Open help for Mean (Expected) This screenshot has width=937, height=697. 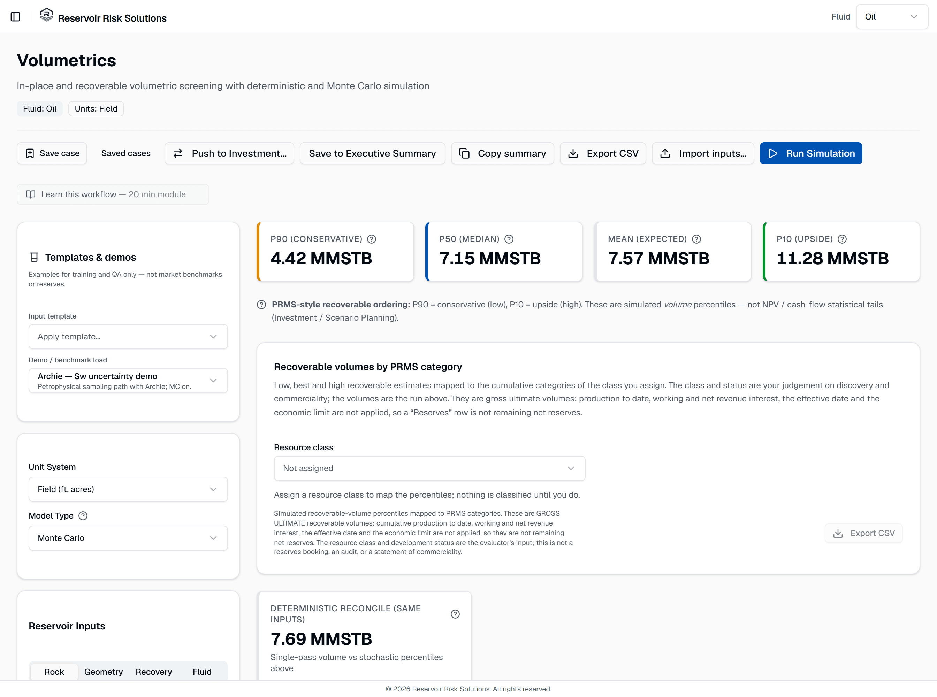pos(696,239)
